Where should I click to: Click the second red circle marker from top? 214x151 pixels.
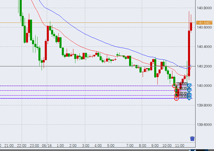point(176,90)
